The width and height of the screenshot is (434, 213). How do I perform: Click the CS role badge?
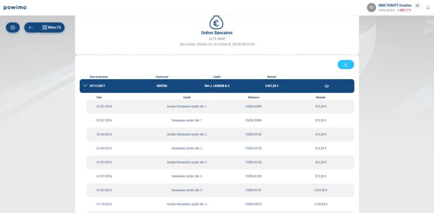(417, 5)
